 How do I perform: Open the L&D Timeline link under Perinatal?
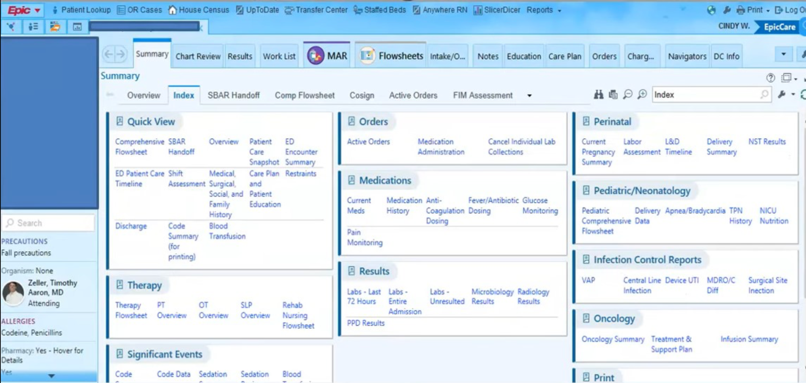click(x=678, y=147)
